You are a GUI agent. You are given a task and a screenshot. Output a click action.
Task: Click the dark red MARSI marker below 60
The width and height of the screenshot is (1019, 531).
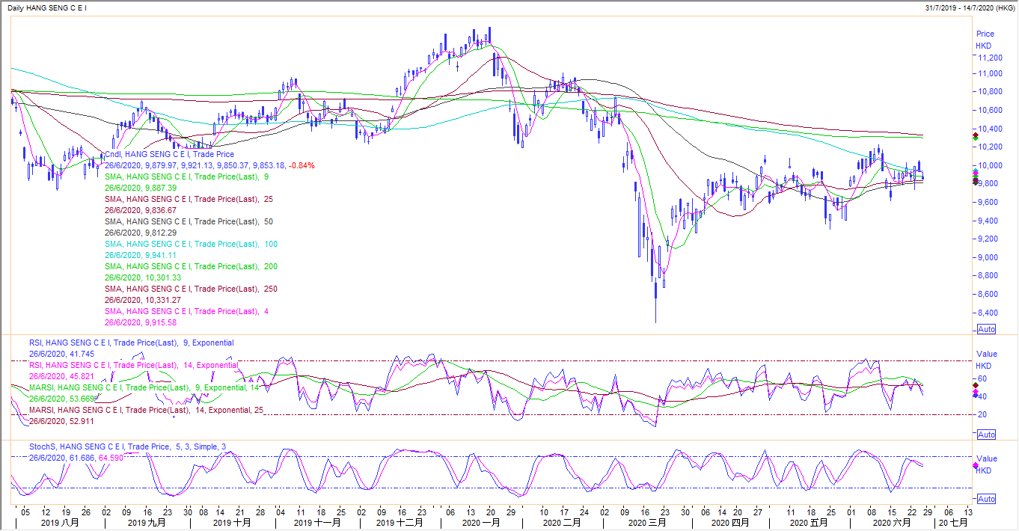click(x=975, y=386)
